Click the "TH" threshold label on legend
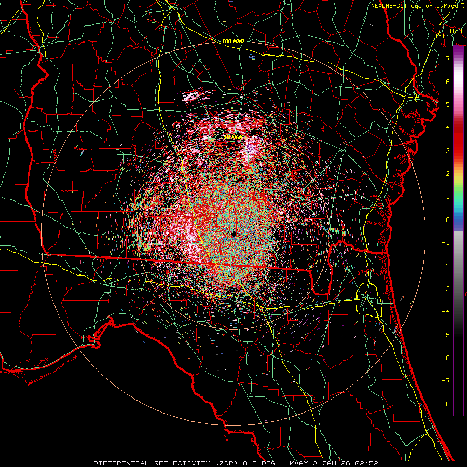 point(446,404)
